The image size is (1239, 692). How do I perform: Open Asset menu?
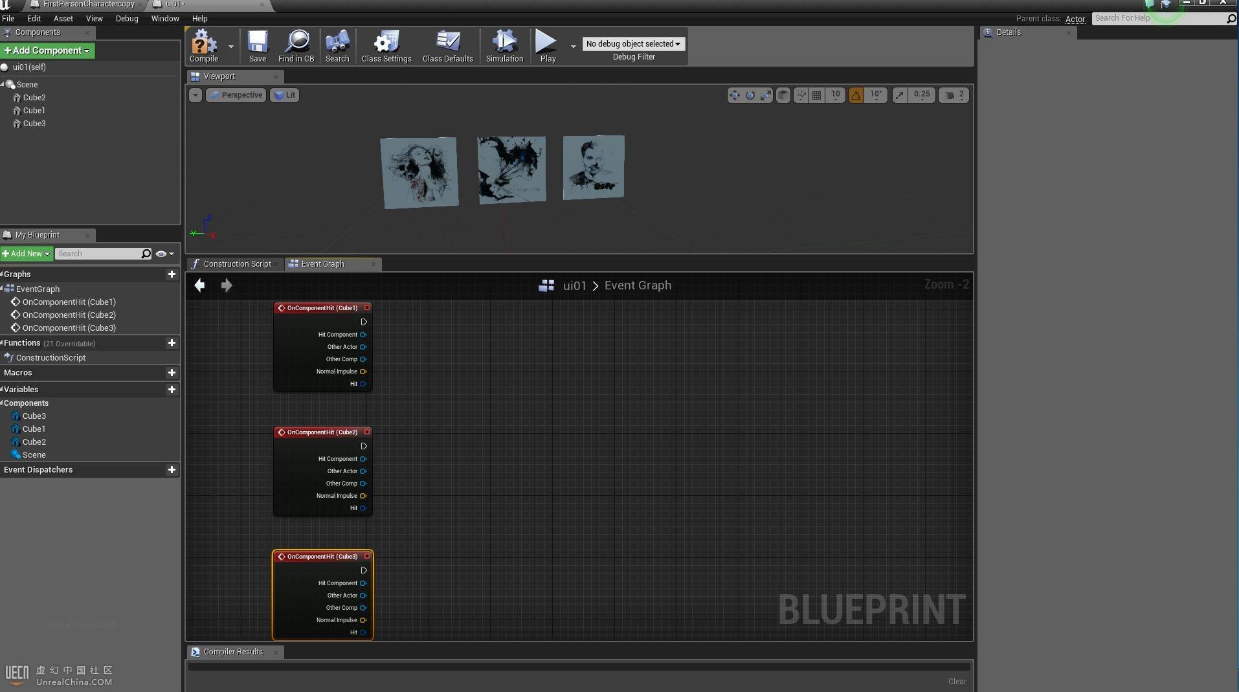click(63, 19)
